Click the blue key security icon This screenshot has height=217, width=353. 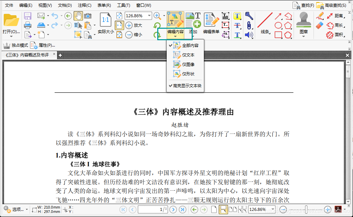pyautogui.click(x=249, y=16)
